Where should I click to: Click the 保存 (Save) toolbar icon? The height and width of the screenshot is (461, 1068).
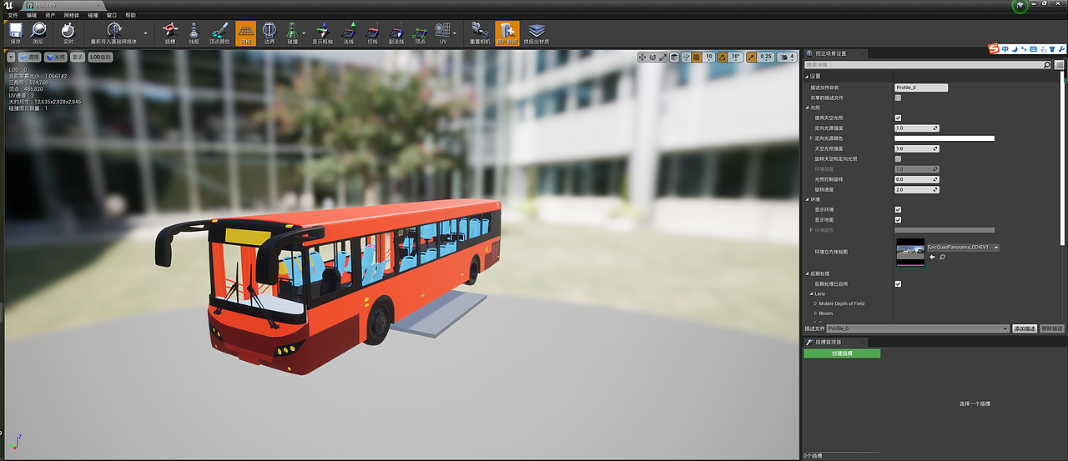coord(16,33)
